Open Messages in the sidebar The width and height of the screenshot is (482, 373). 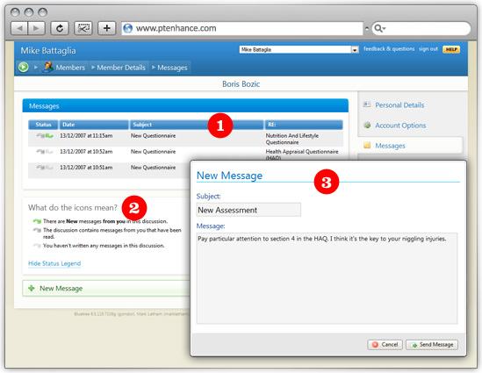(390, 146)
